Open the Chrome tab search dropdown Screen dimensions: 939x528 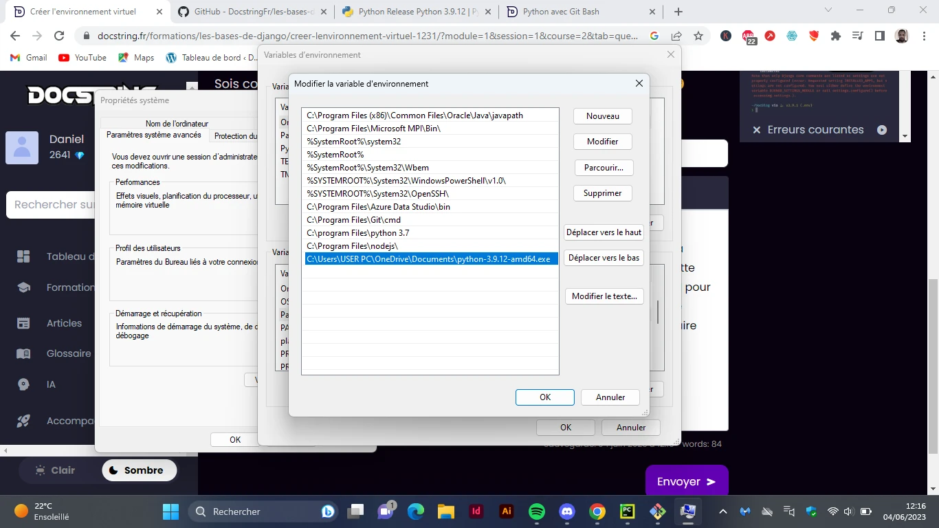[828, 11]
